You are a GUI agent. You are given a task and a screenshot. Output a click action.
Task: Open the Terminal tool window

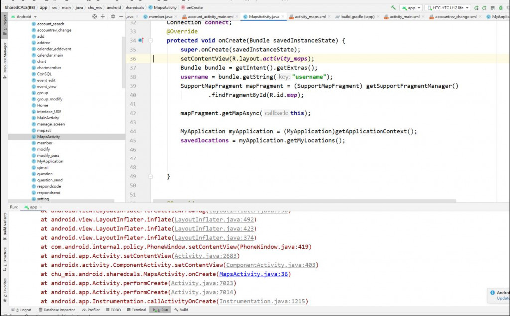[x=136, y=310]
